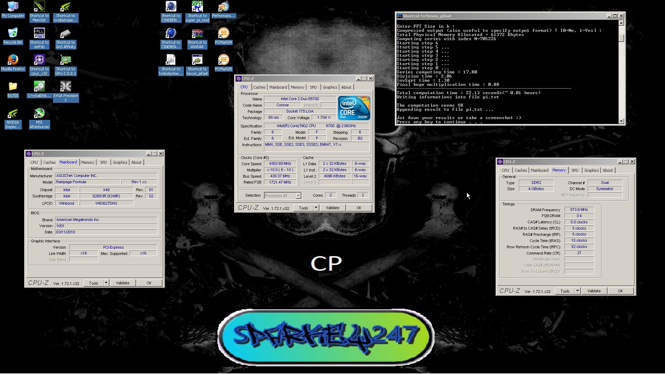Open Shortcut to MemSet icon
665x374 pixels.
[x=39, y=11]
